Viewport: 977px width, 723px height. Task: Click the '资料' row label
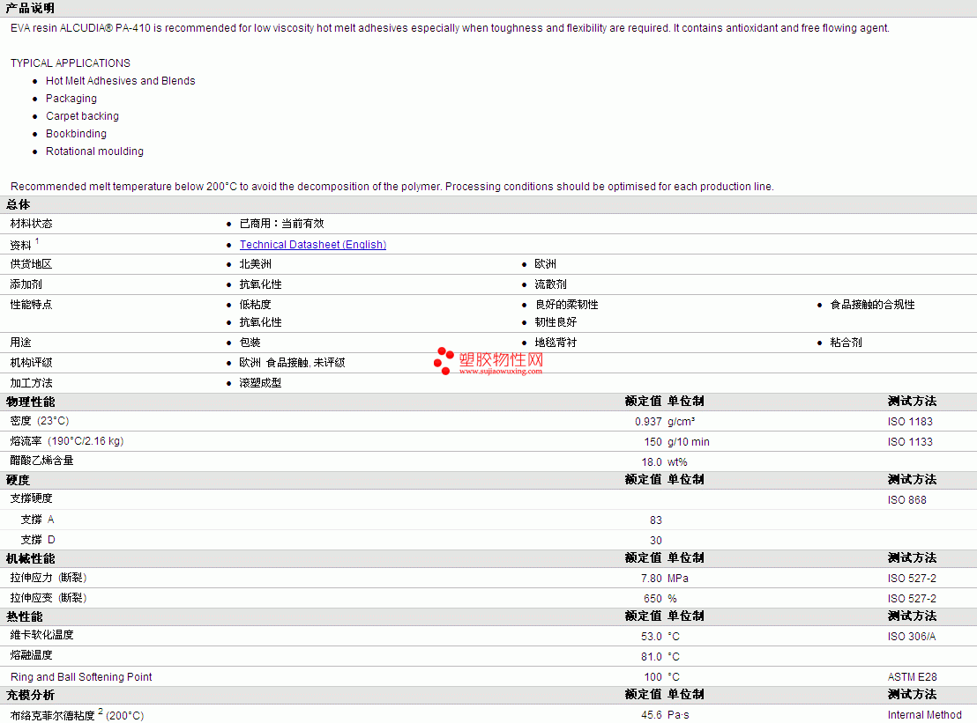tap(20, 245)
